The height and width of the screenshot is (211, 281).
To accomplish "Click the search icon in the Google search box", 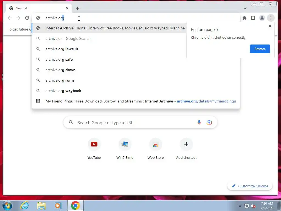I will [x=71, y=122].
